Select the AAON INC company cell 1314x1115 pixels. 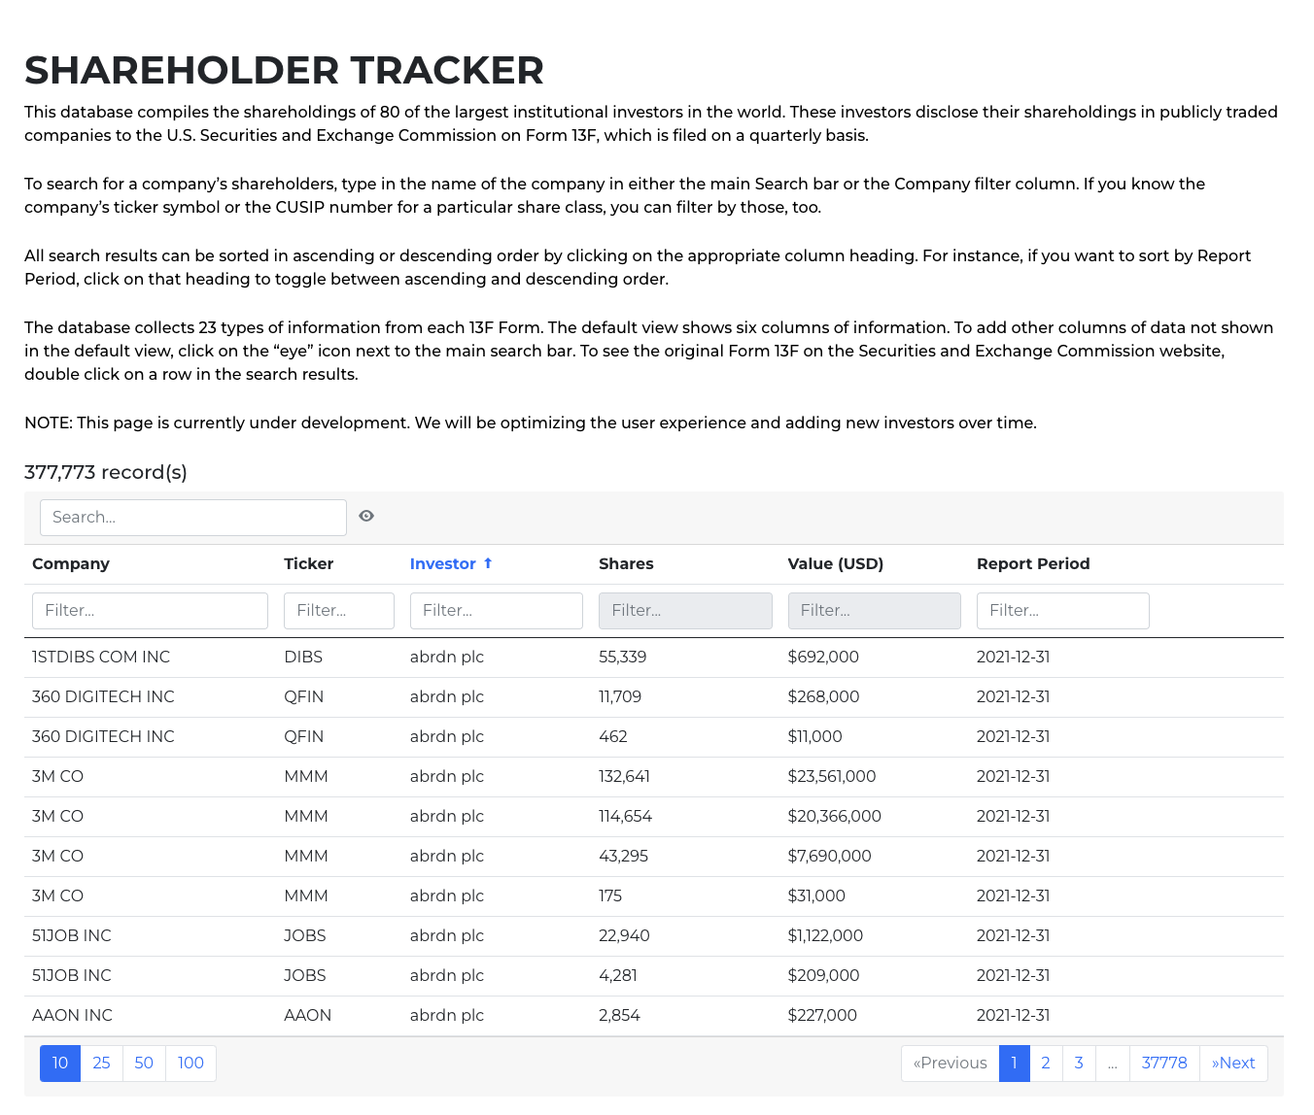tap(73, 1015)
